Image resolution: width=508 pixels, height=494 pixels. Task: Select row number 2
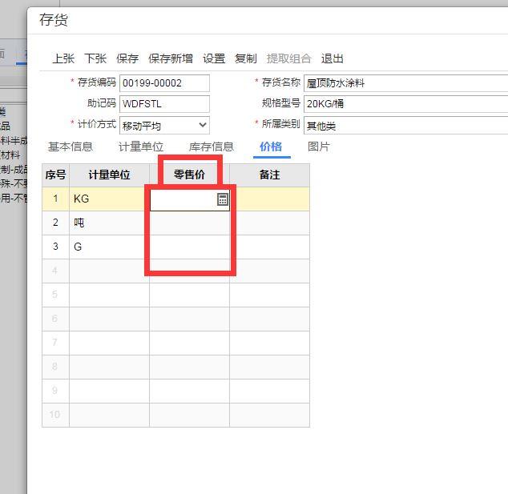tap(55, 223)
